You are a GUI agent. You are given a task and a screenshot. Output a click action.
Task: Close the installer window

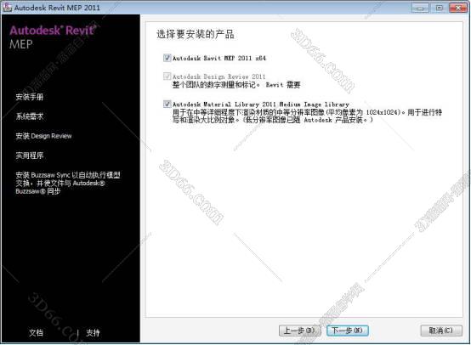tap(458, 8)
